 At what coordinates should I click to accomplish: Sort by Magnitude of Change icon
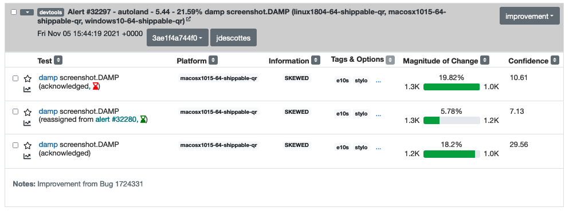tap(485, 60)
